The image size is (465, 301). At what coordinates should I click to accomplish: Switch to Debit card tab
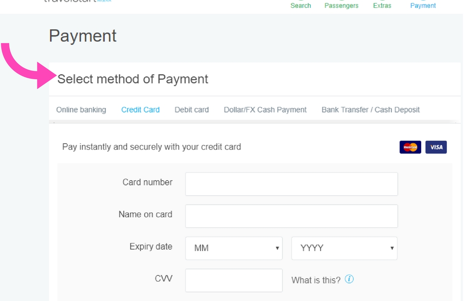(x=192, y=110)
